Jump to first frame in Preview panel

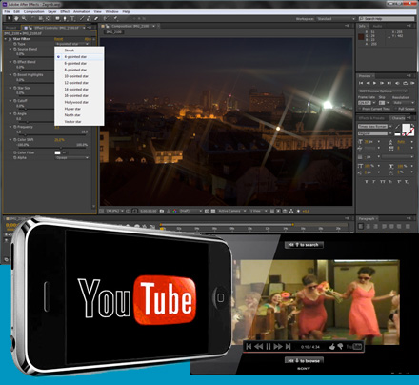click(x=361, y=83)
